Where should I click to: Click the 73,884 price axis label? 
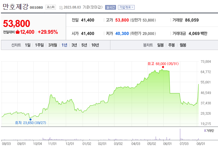point(206,62)
